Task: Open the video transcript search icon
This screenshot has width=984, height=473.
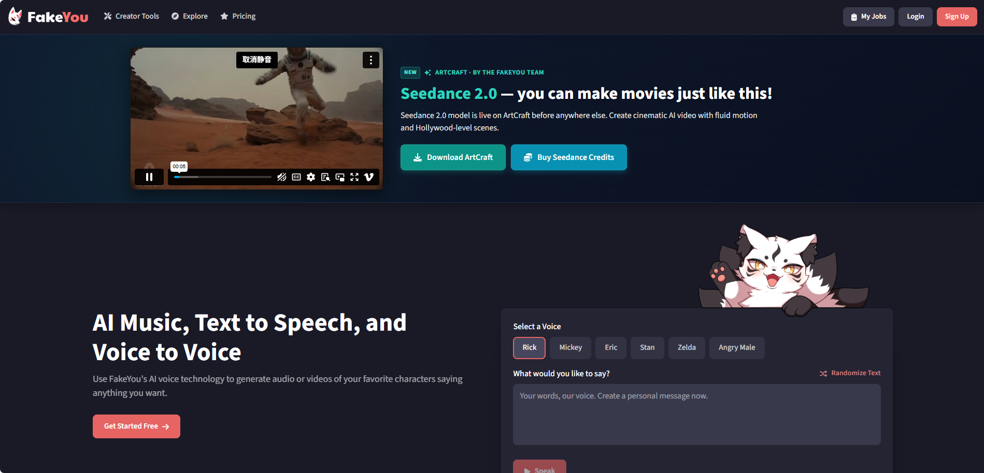Action: click(325, 177)
